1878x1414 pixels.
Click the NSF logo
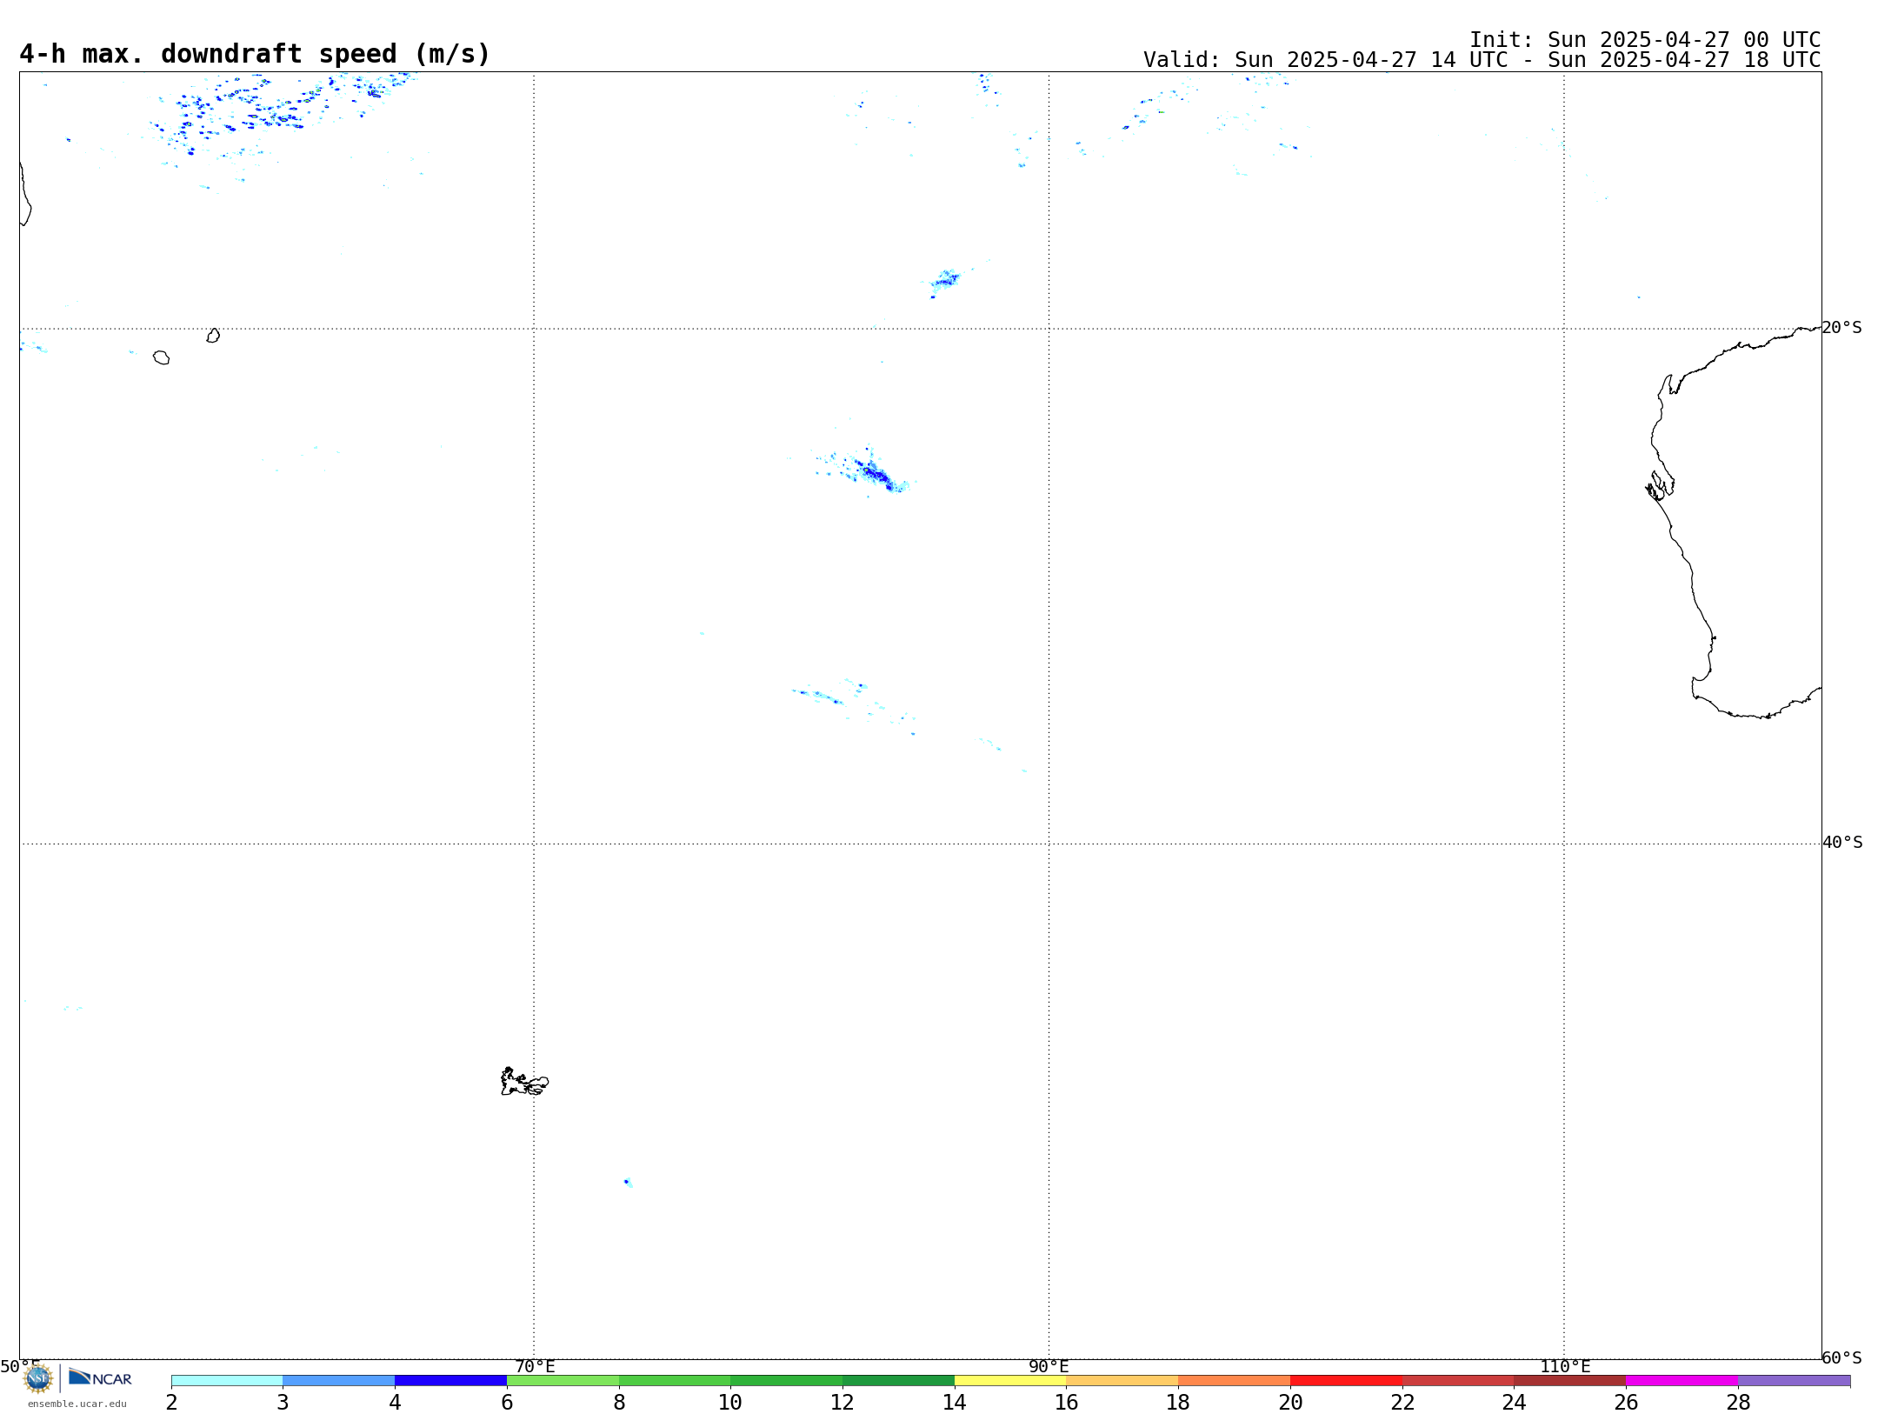pos(37,1378)
